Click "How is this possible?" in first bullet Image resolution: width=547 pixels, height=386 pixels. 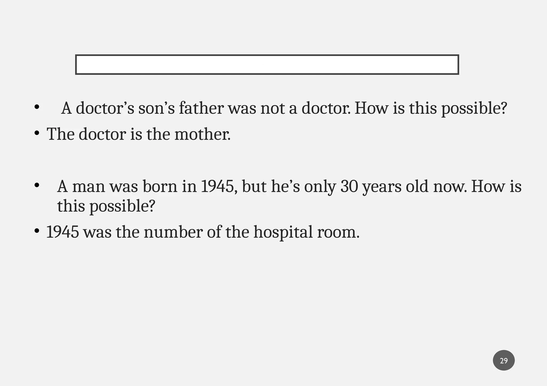click(431, 108)
